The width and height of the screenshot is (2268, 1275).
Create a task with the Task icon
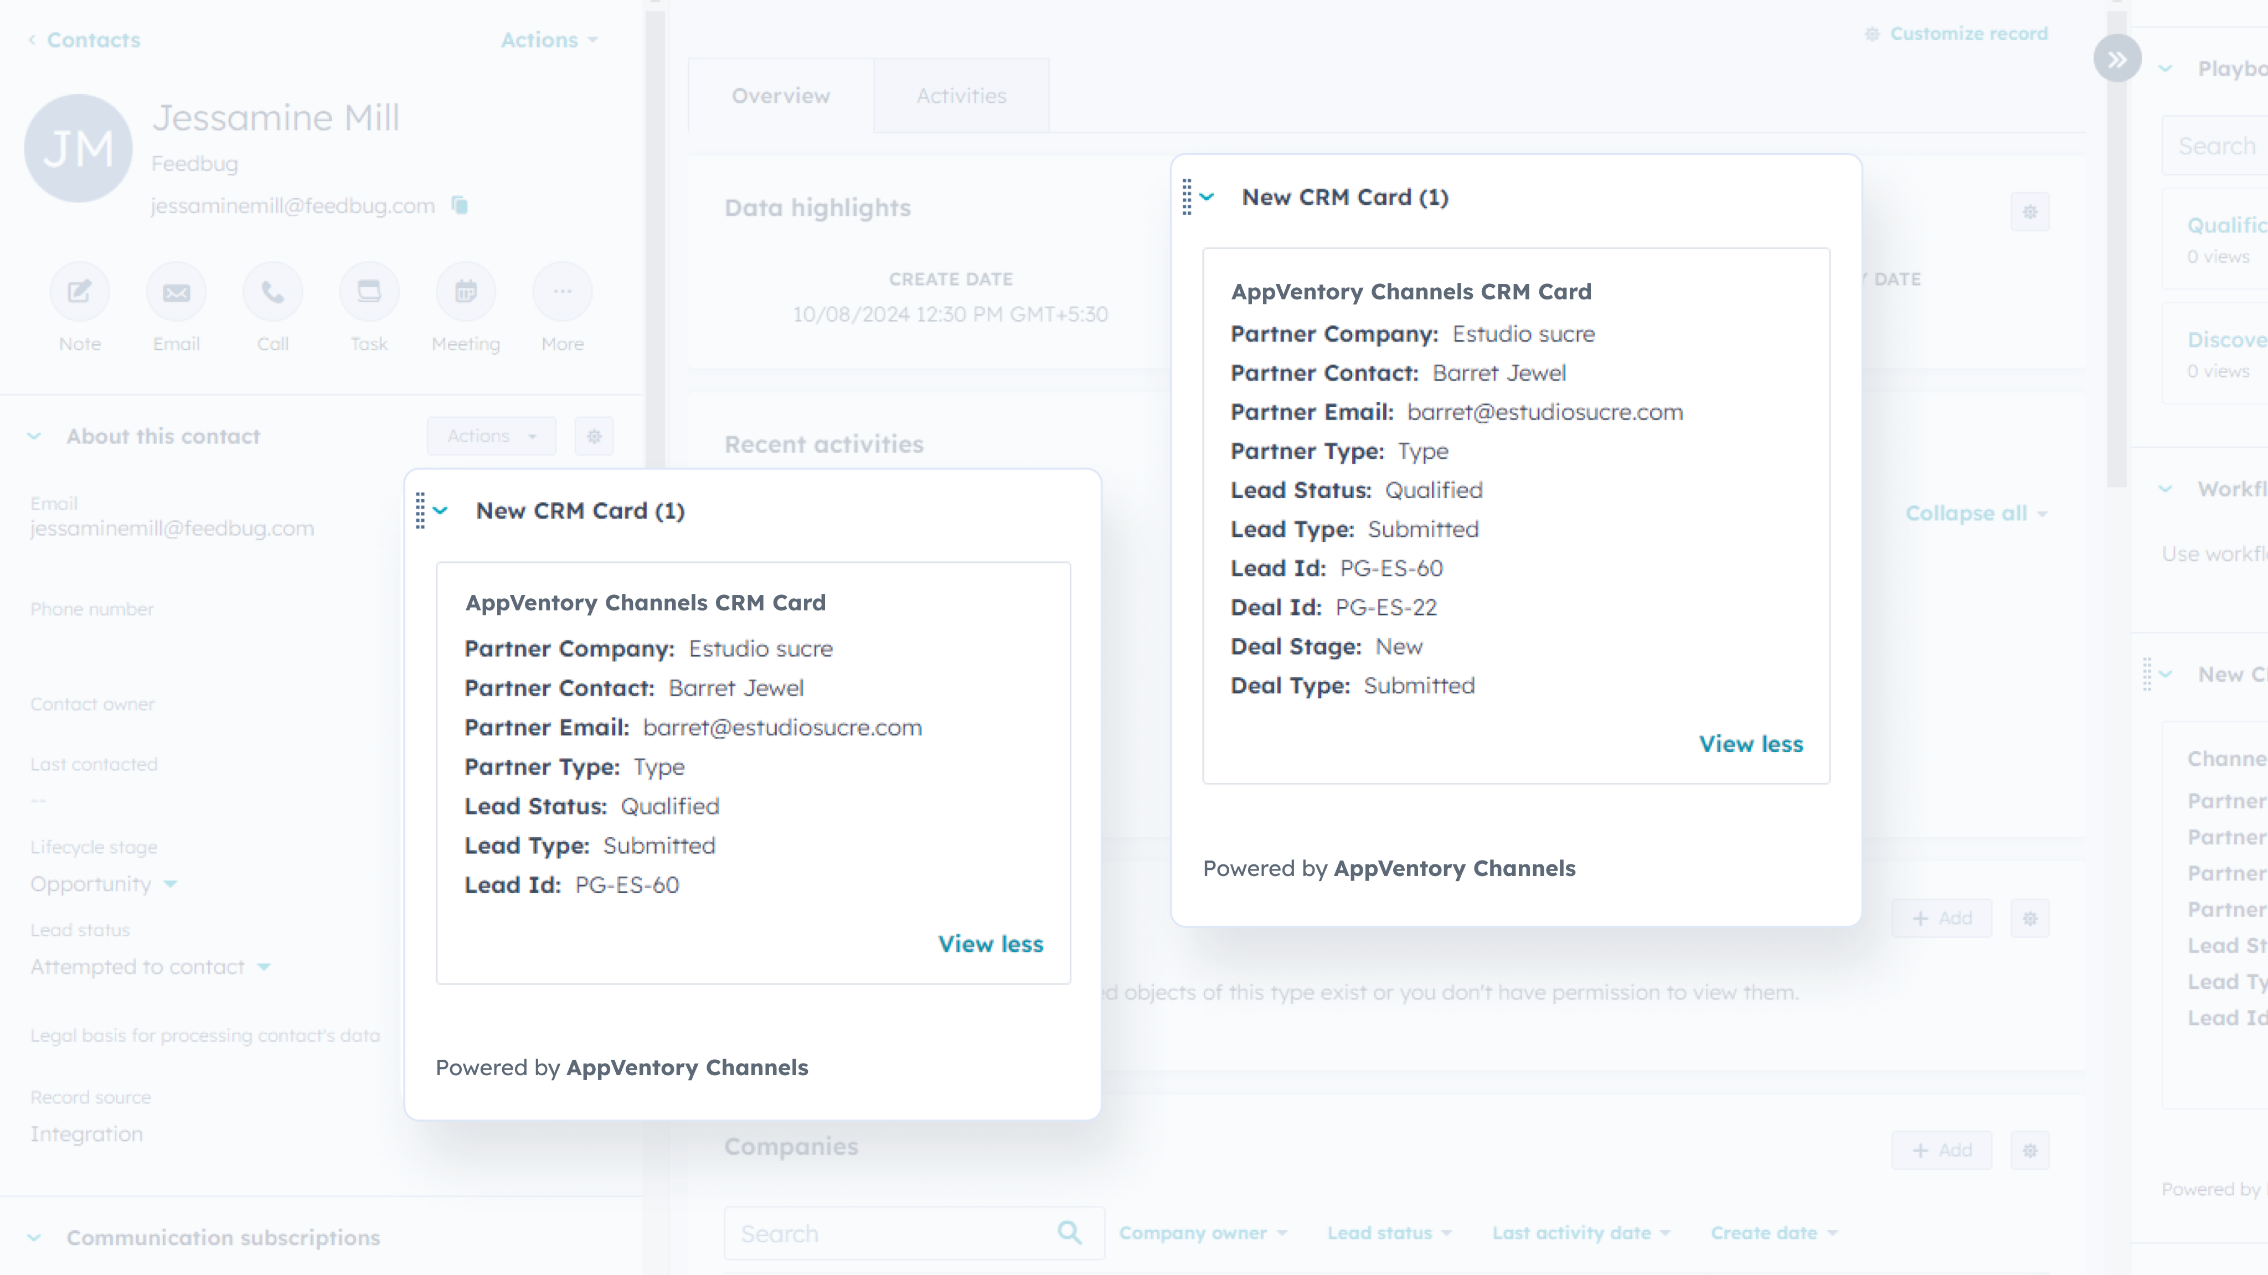(369, 291)
